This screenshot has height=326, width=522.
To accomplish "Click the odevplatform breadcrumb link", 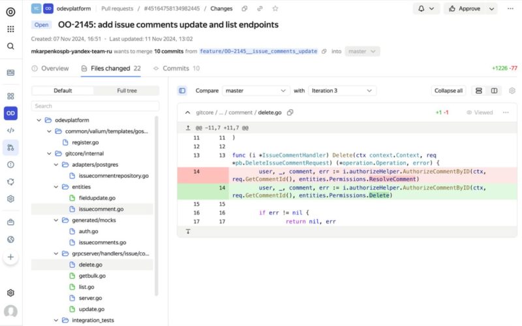I will (x=74, y=8).
